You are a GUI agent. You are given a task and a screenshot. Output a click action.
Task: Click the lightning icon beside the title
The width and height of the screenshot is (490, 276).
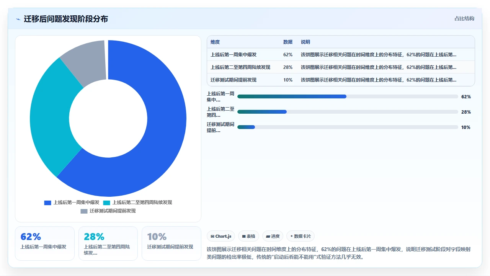point(18,19)
